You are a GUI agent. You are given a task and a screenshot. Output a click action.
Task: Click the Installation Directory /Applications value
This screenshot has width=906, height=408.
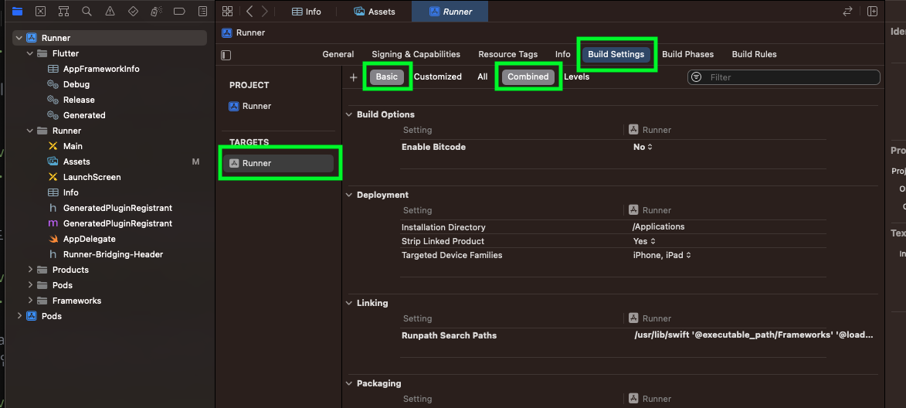(659, 227)
